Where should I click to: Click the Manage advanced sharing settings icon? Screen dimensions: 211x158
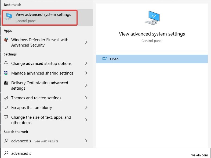[6, 73]
